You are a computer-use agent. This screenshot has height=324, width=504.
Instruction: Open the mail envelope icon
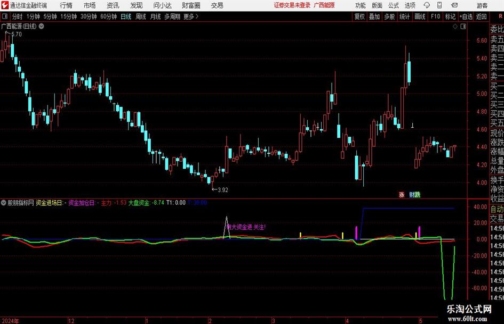click(454, 5)
